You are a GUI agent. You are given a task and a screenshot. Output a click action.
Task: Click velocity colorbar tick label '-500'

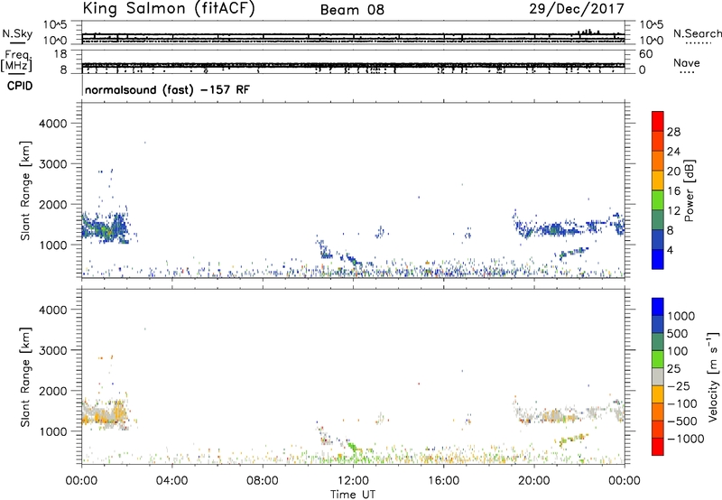click(682, 421)
